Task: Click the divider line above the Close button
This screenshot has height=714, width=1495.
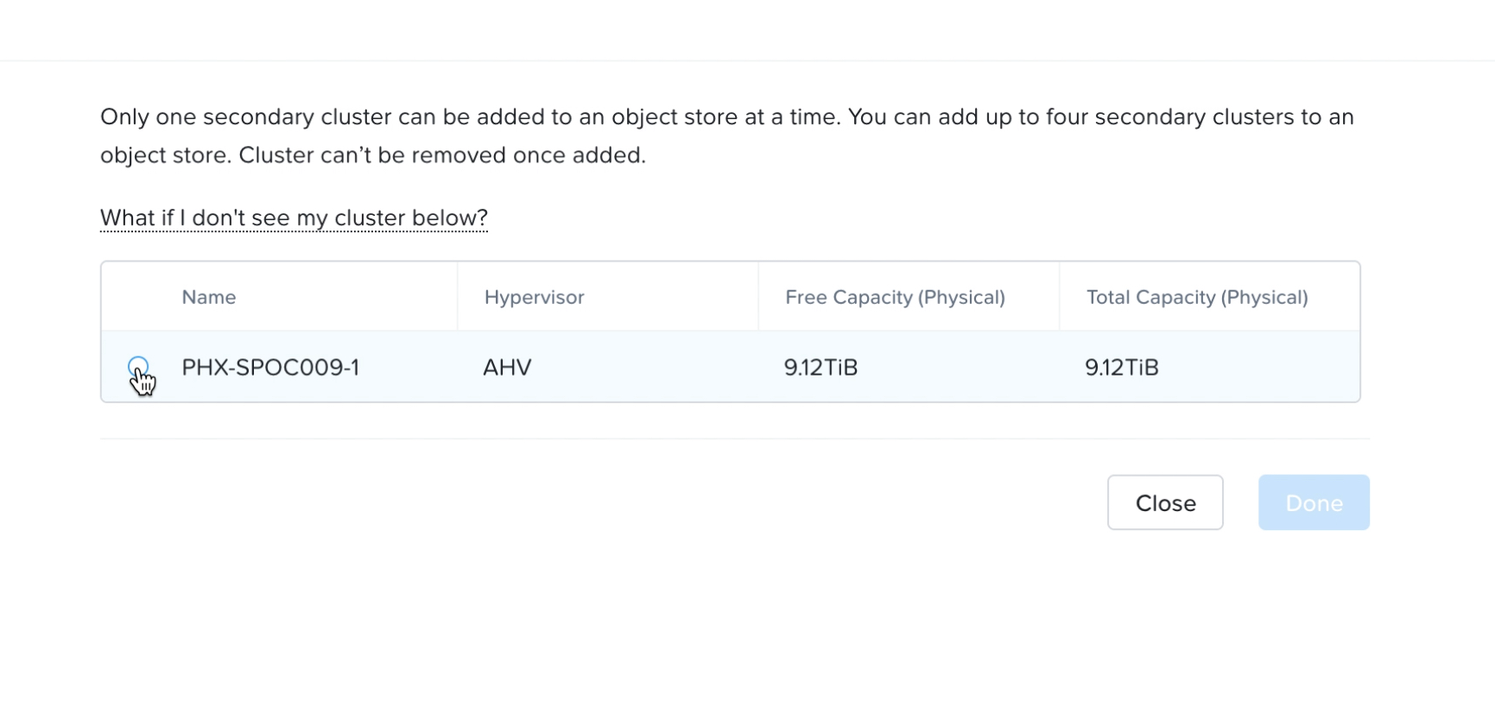Action: coord(734,439)
